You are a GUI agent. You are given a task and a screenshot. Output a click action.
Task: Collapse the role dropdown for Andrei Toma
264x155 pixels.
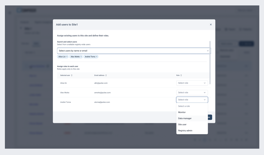(x=192, y=100)
